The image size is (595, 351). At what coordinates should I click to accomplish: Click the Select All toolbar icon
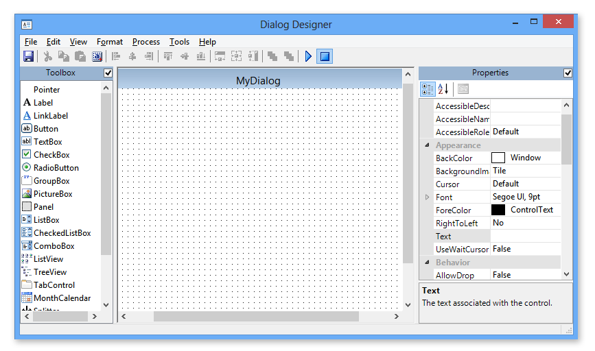coord(97,56)
